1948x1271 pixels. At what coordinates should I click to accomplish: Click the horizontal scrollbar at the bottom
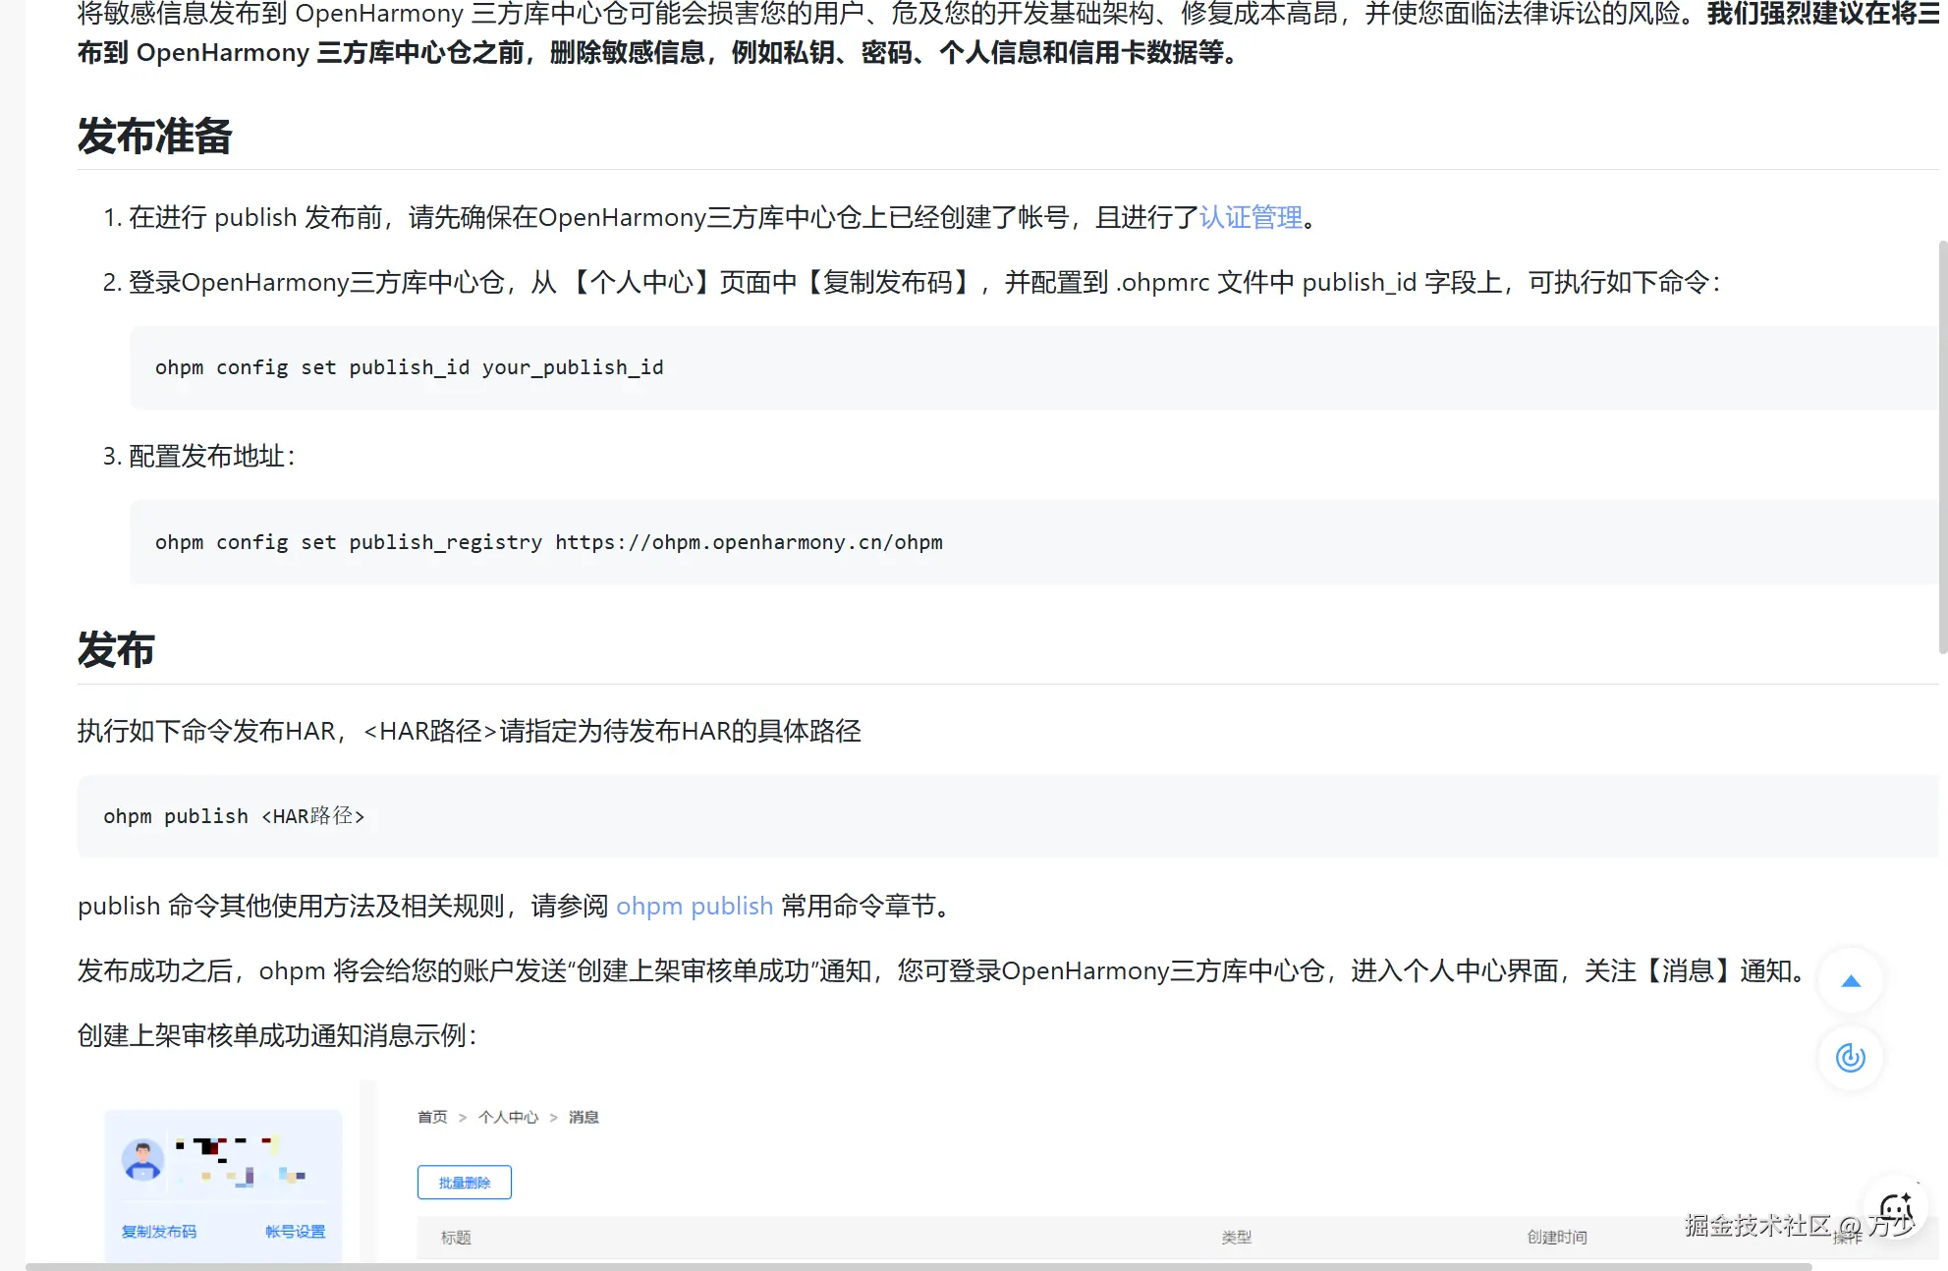(x=918, y=1267)
